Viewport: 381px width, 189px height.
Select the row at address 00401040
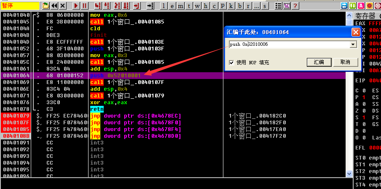(173, 15)
